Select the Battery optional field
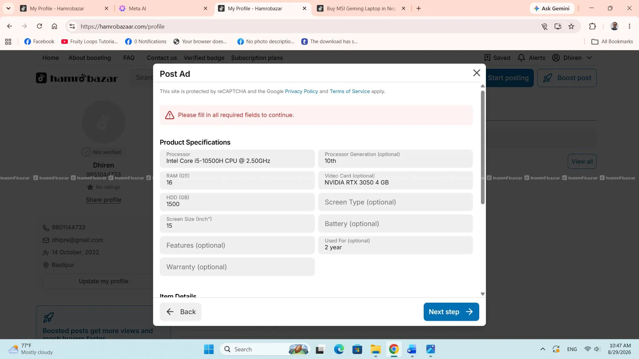This screenshot has width=639, height=359. pos(395,223)
